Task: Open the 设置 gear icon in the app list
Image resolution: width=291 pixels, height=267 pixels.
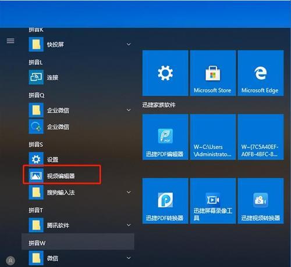Action: [x=36, y=160]
